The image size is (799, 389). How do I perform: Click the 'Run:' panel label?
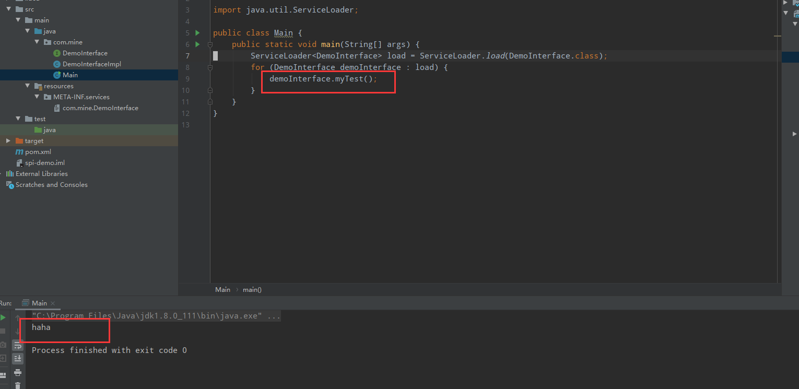(6, 303)
